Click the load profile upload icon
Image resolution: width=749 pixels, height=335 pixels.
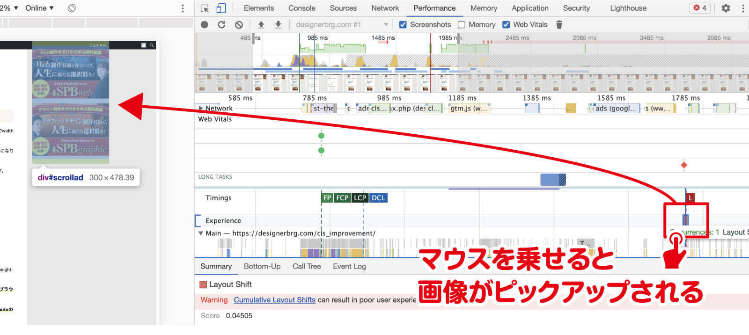261,25
